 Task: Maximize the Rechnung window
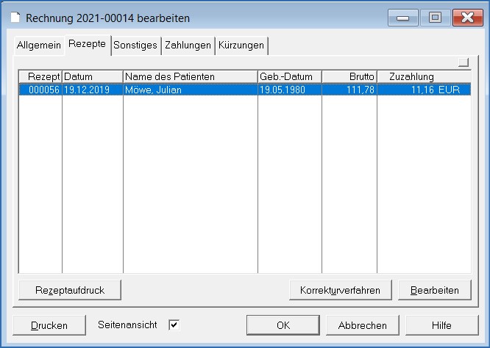click(435, 18)
